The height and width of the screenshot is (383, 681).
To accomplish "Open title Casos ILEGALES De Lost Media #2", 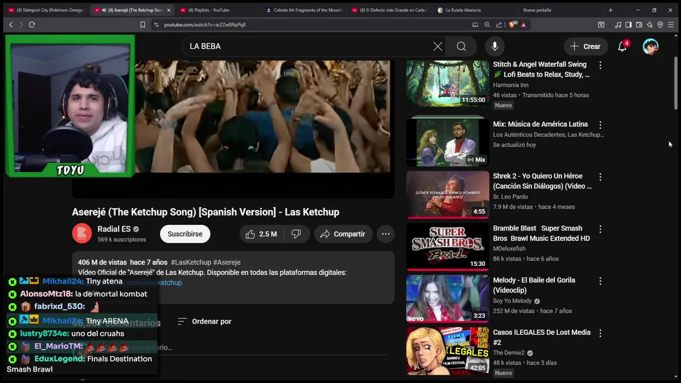I will pos(542,337).
